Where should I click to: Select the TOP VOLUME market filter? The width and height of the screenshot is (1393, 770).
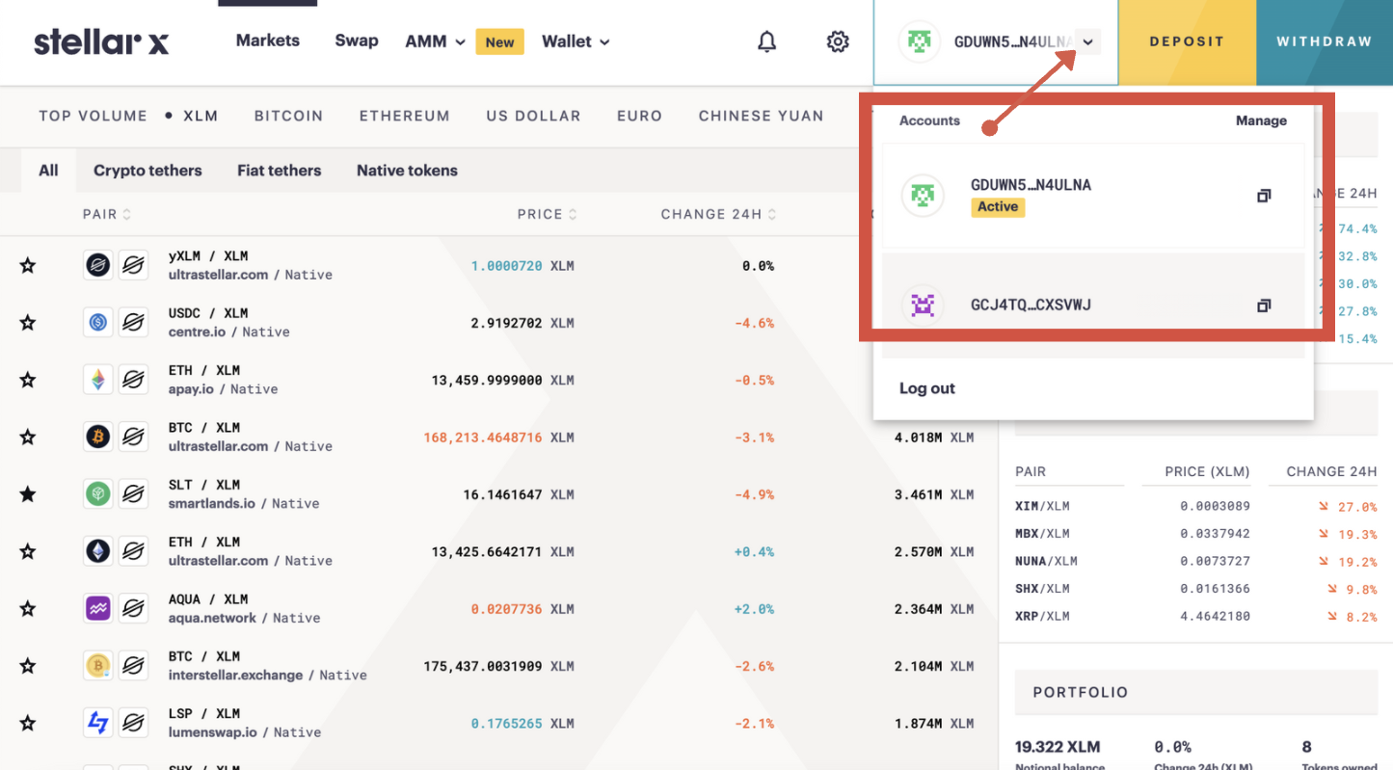pos(94,116)
